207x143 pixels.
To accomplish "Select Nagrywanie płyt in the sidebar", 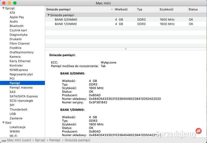I will (x=21, y=74).
